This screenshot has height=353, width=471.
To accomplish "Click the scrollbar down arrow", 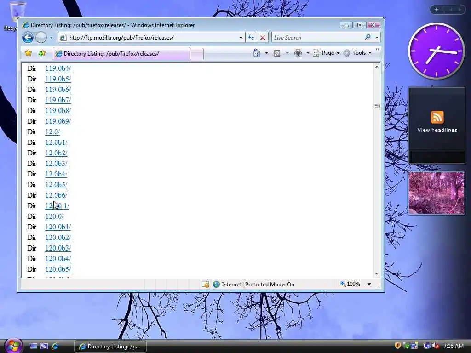I will pyautogui.click(x=377, y=274).
